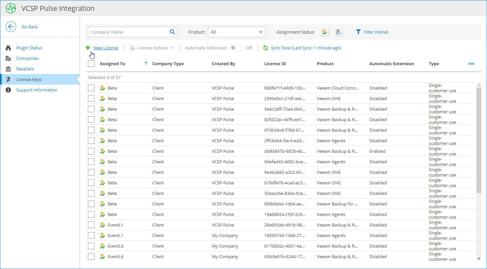Open Plugin Status in the sidebar
The height and width of the screenshot is (269, 487).
[x=29, y=48]
